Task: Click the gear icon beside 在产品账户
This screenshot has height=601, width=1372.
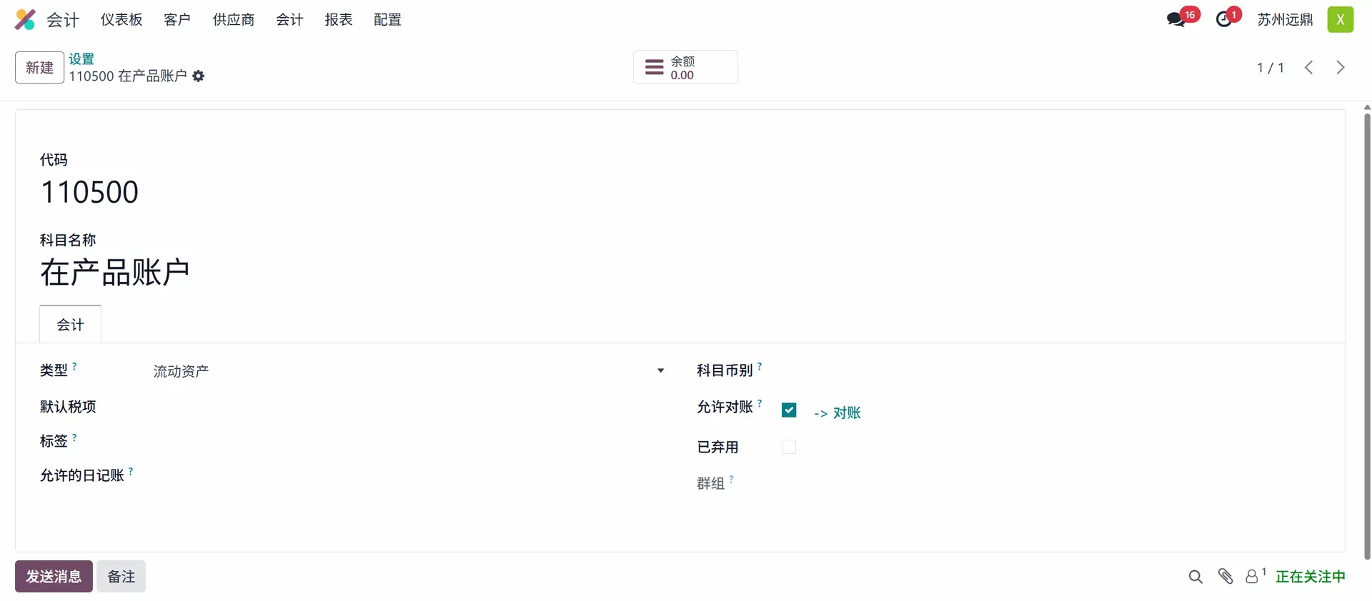Action: [199, 76]
